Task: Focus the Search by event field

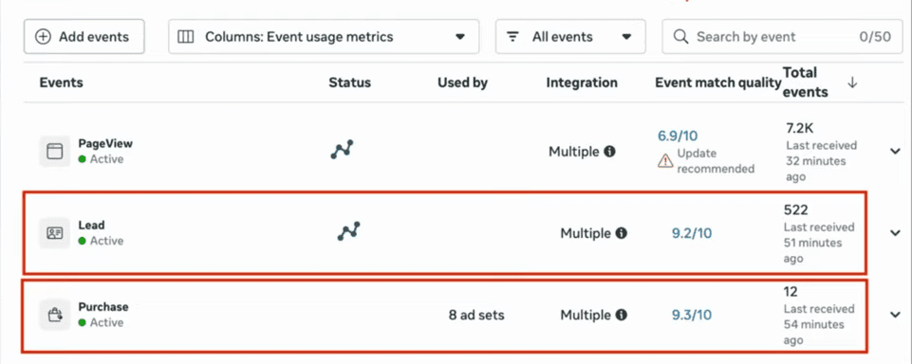Action: tap(782, 37)
